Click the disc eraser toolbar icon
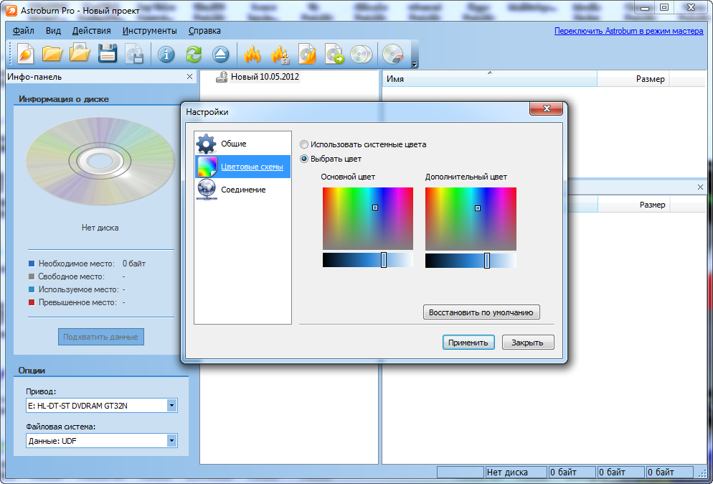 392,54
